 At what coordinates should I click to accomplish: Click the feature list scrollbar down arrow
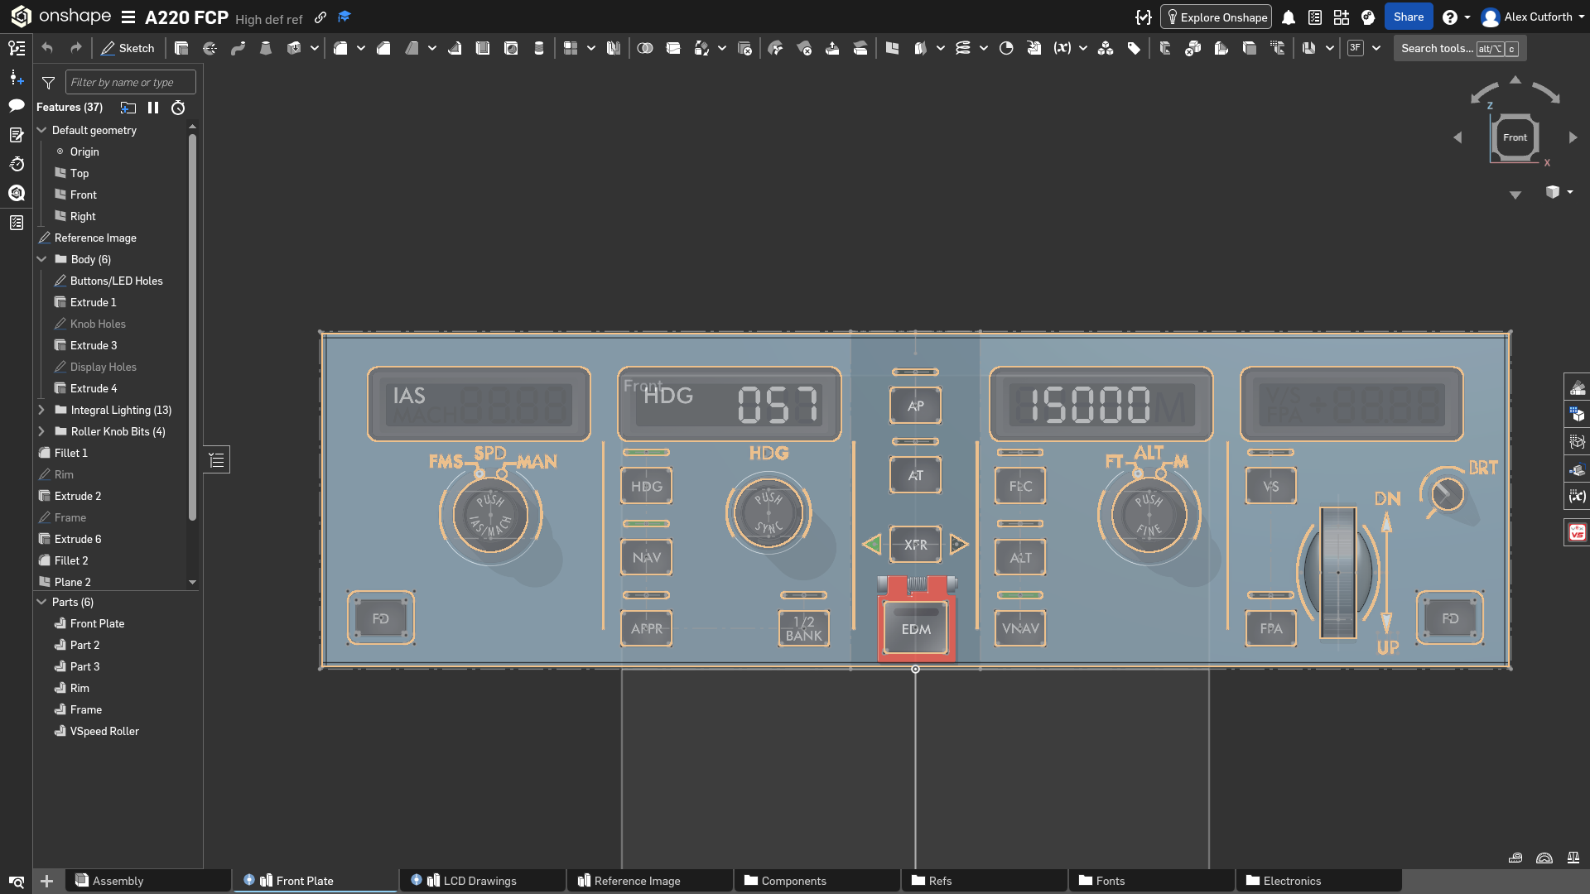pyautogui.click(x=193, y=583)
